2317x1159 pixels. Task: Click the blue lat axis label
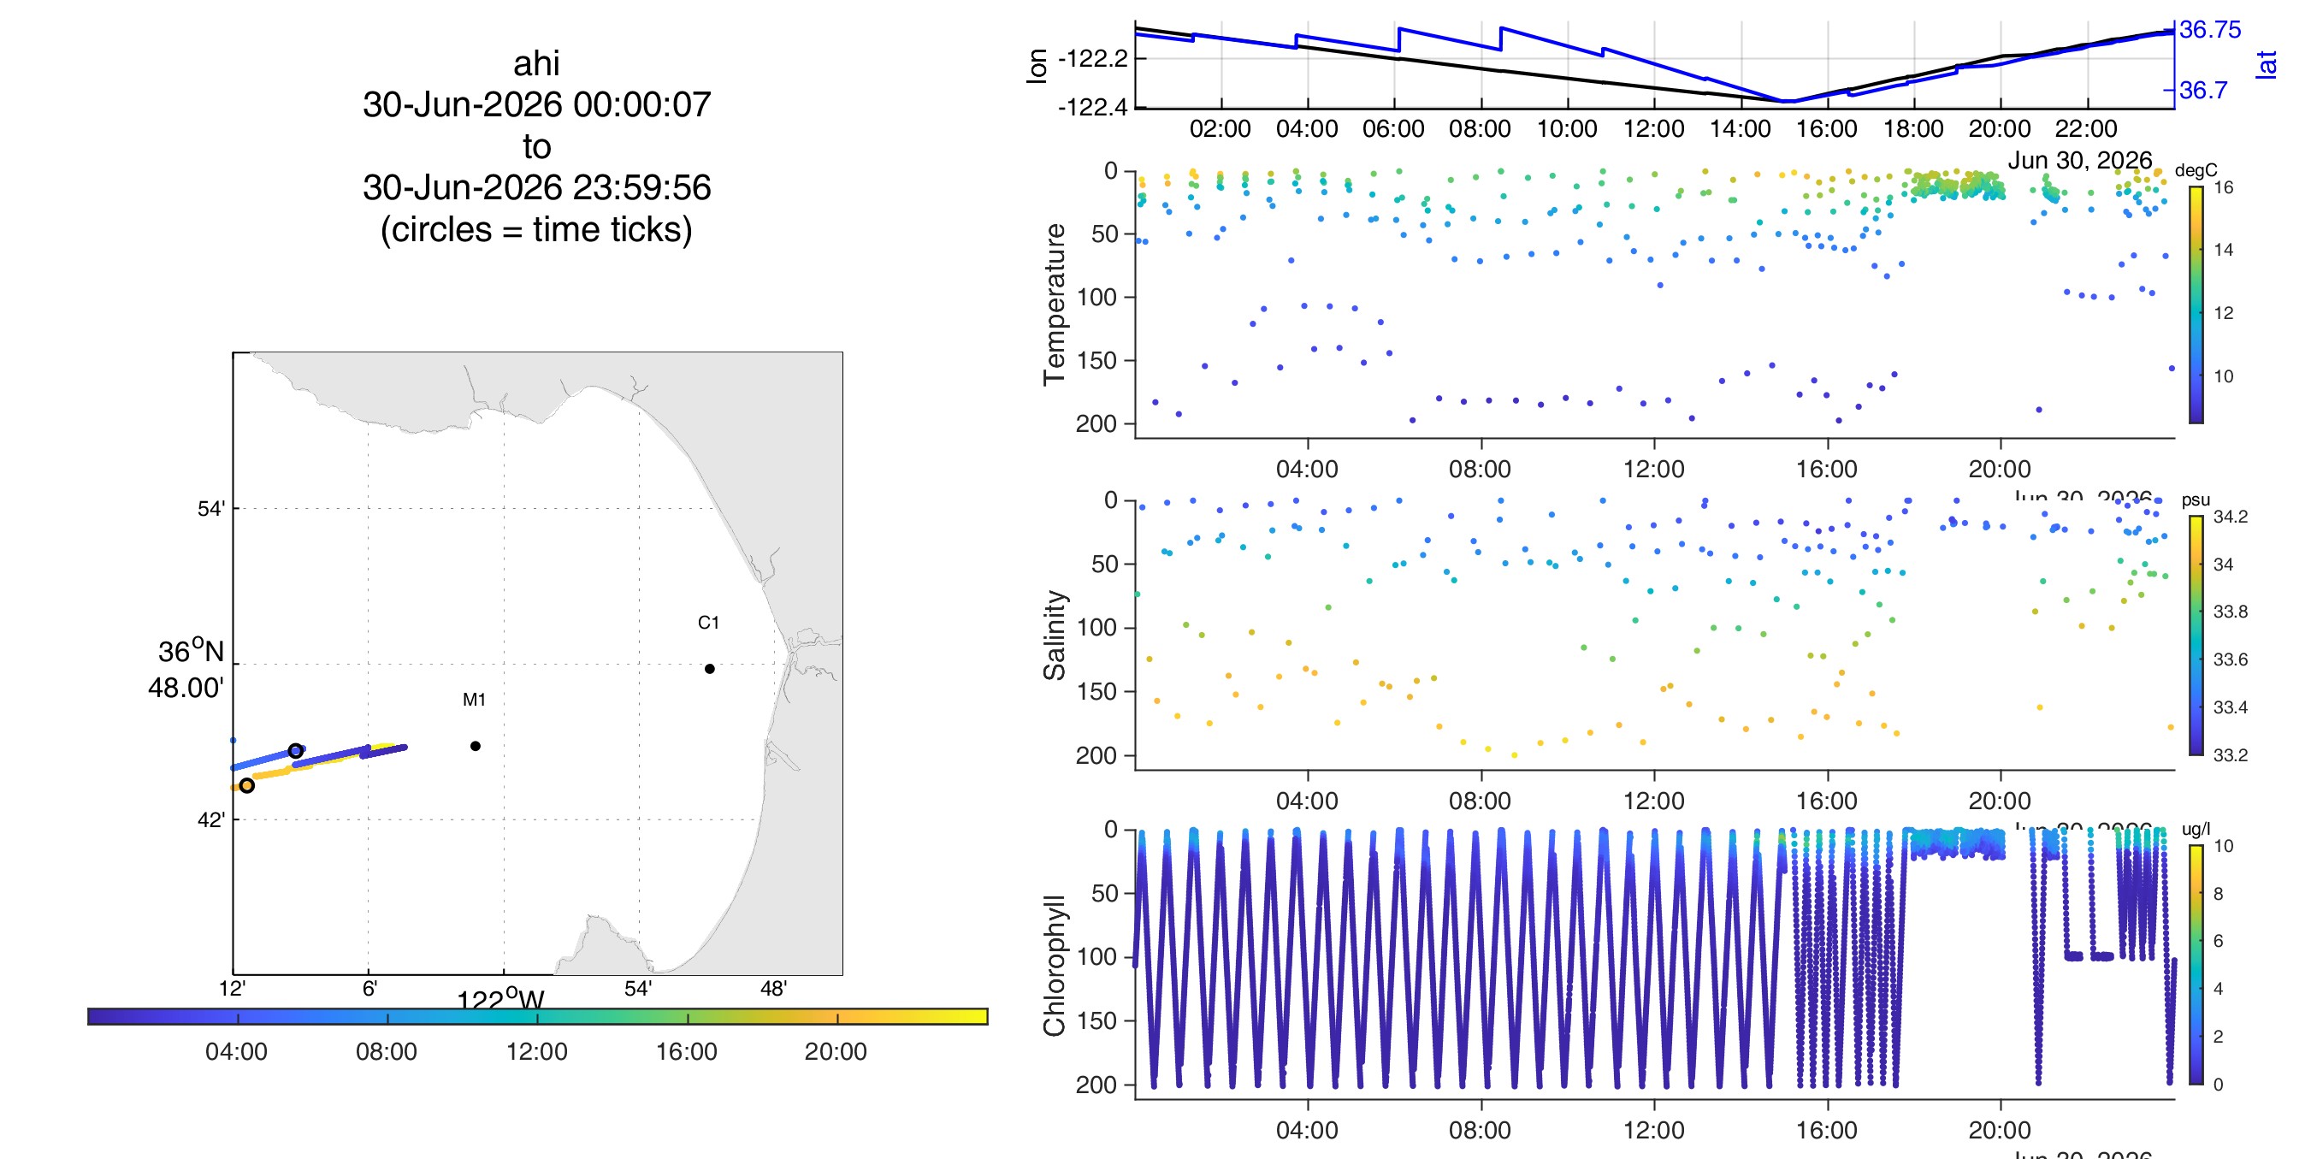[x=2267, y=65]
